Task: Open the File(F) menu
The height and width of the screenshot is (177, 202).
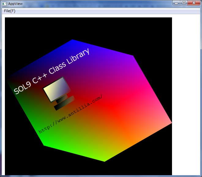Action: pos(9,11)
